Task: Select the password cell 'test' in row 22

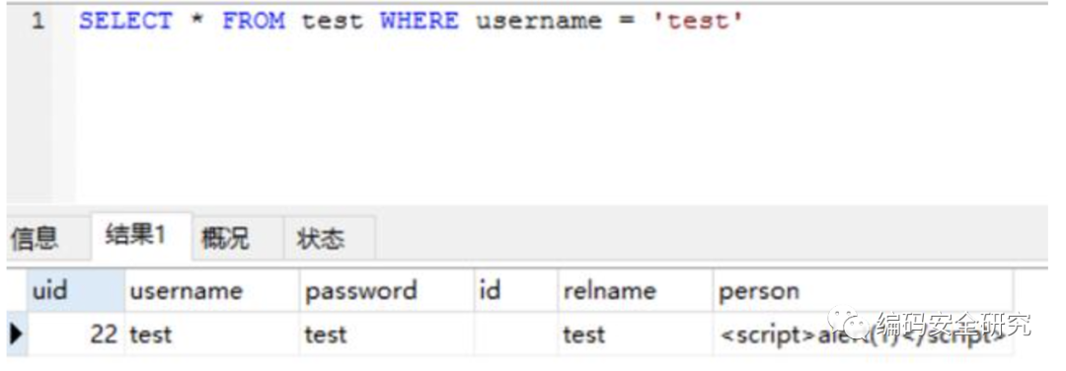Action: [386, 334]
